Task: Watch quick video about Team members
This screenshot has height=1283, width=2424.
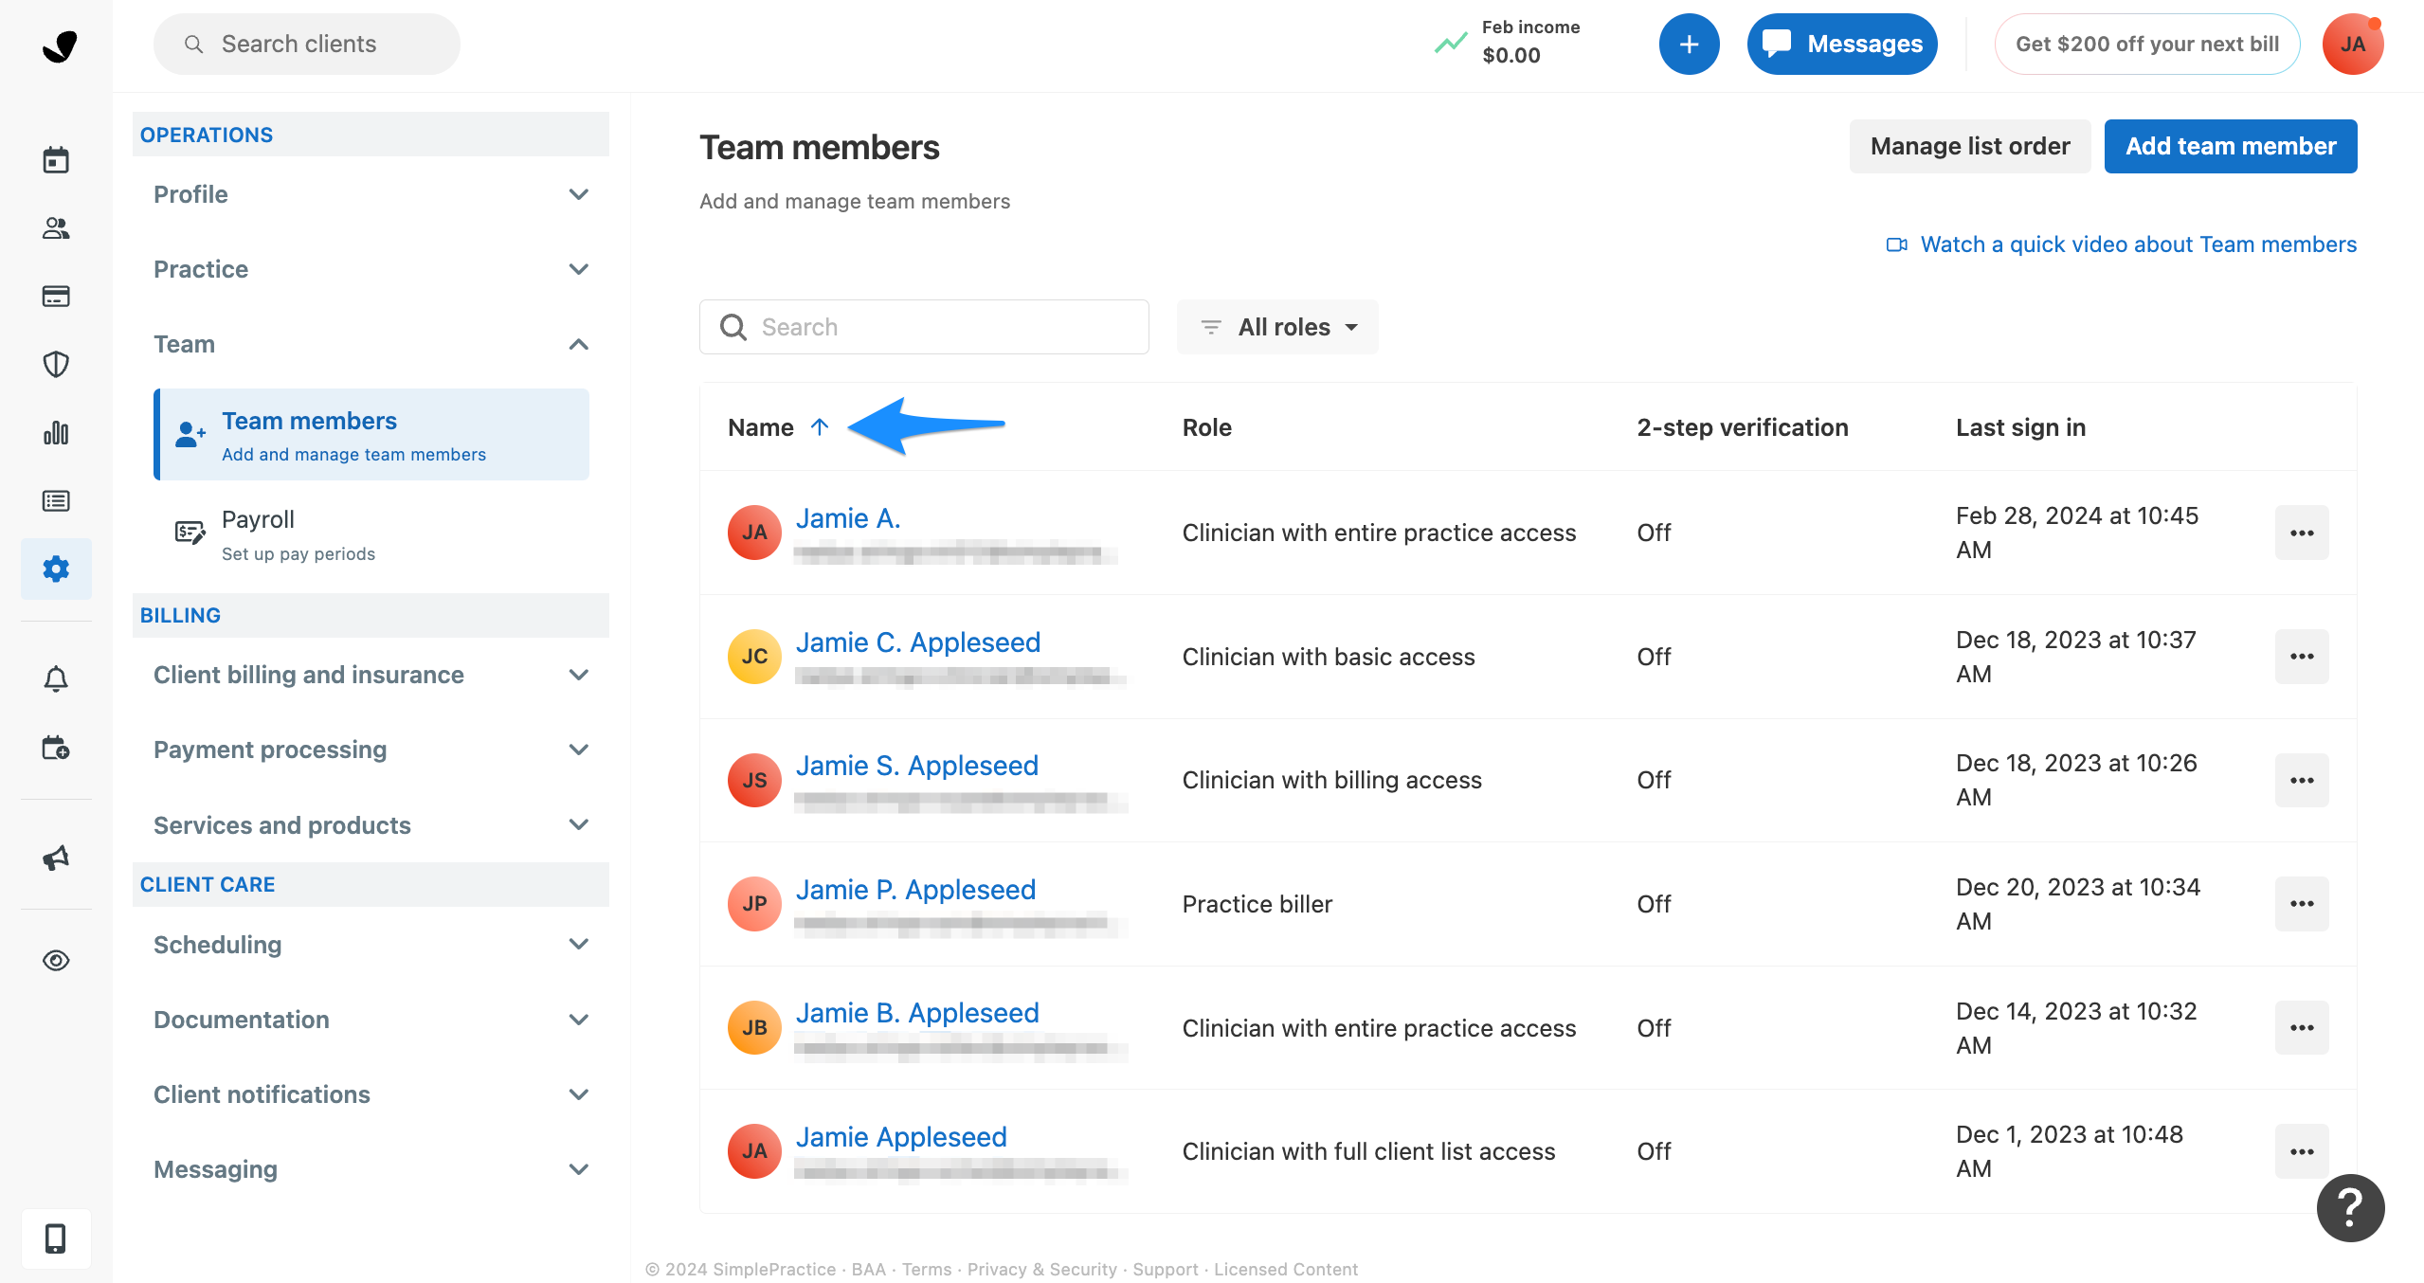Action: pos(2122,244)
